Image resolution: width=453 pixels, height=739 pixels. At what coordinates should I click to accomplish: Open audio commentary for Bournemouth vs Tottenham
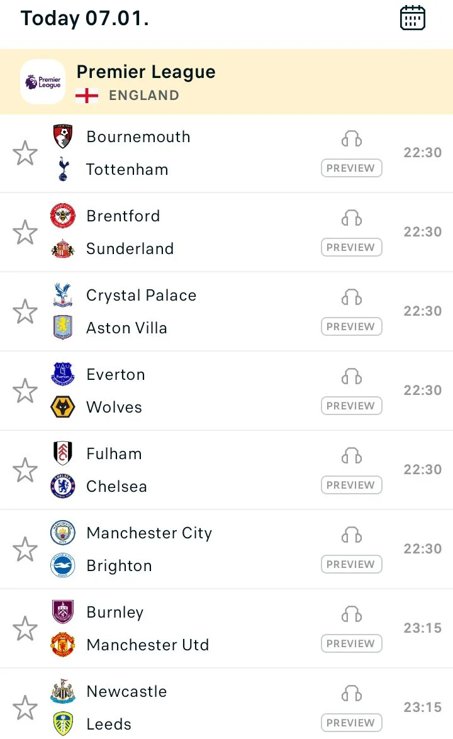coord(352,138)
